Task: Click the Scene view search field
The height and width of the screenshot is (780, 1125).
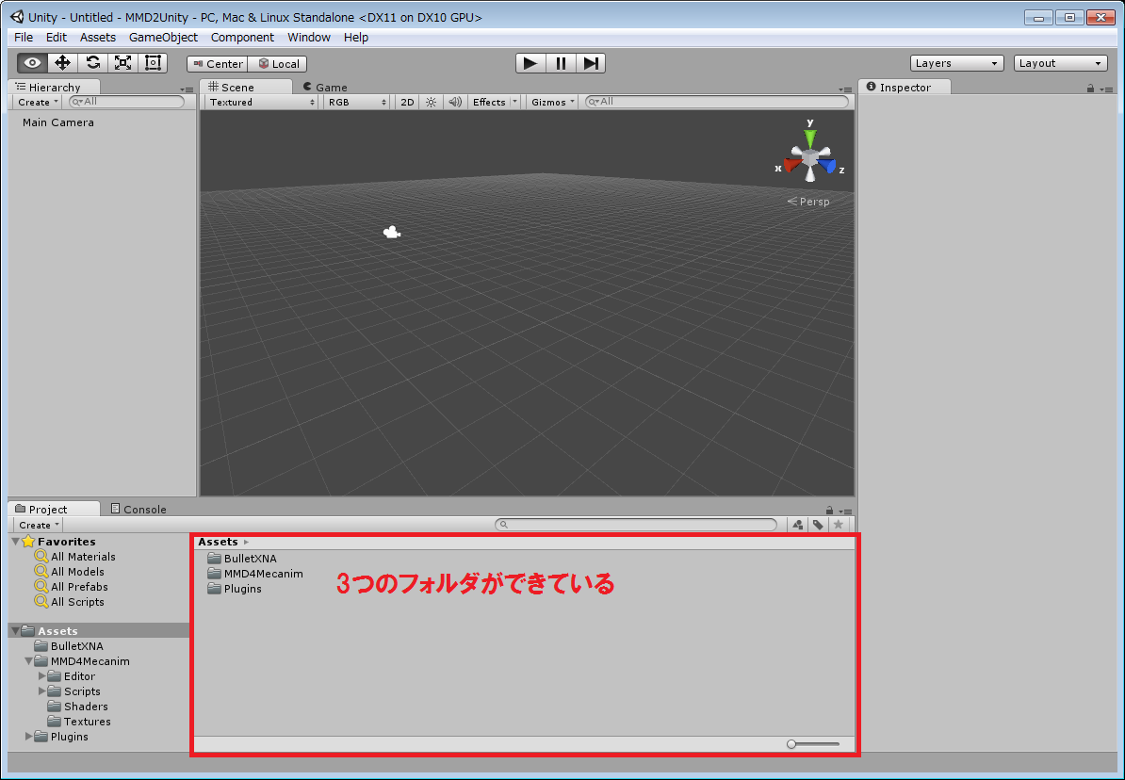Action: point(717,102)
